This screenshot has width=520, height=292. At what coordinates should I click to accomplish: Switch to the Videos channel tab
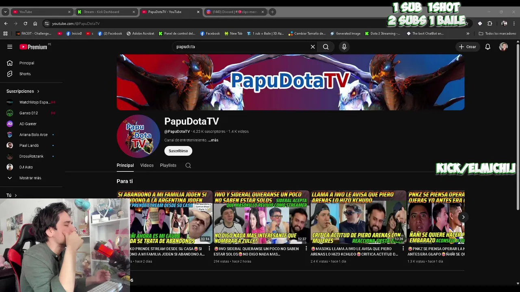tap(147, 165)
